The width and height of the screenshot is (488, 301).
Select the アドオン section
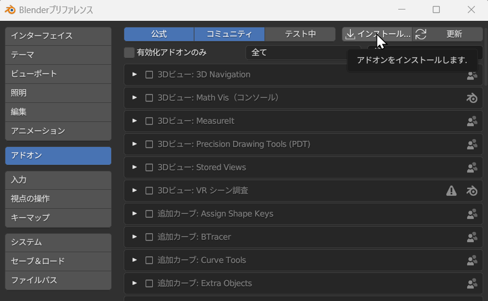[58, 156]
